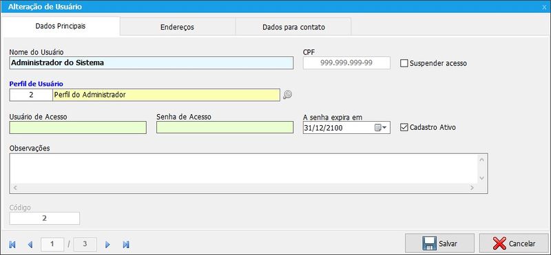The image size is (551, 255).
Task: Click the magnifier icon beside Perfil de Usuário
Action: click(287, 95)
